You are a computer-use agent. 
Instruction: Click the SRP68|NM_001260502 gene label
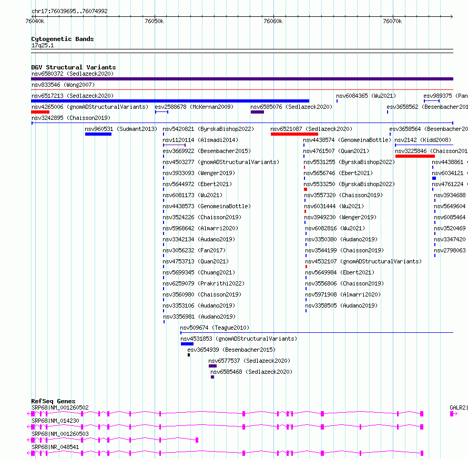[60, 407]
